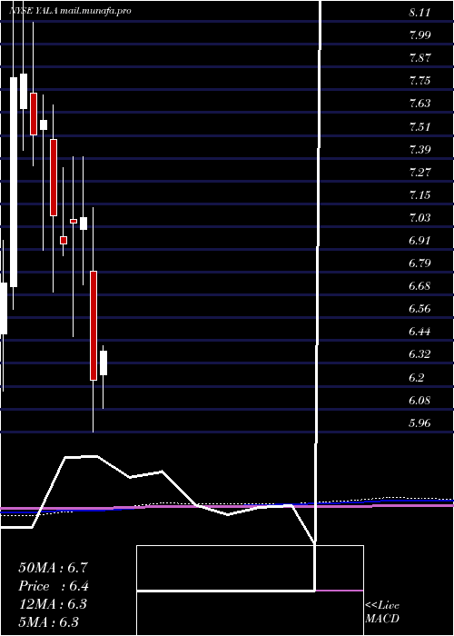
Task: Click the 12MA : 6.3 readout
Action: coord(53,604)
